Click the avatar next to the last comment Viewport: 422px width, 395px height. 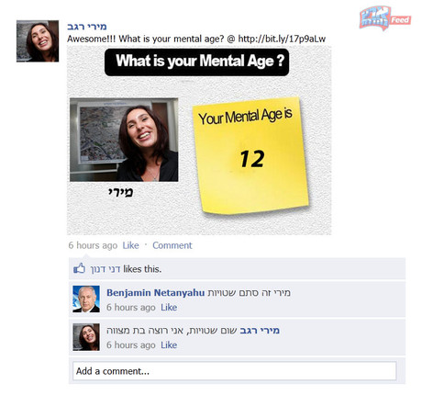click(x=86, y=337)
